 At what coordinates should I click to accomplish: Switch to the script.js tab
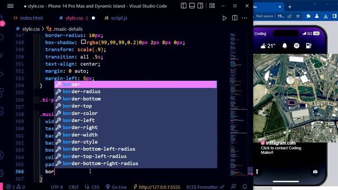(x=116, y=18)
